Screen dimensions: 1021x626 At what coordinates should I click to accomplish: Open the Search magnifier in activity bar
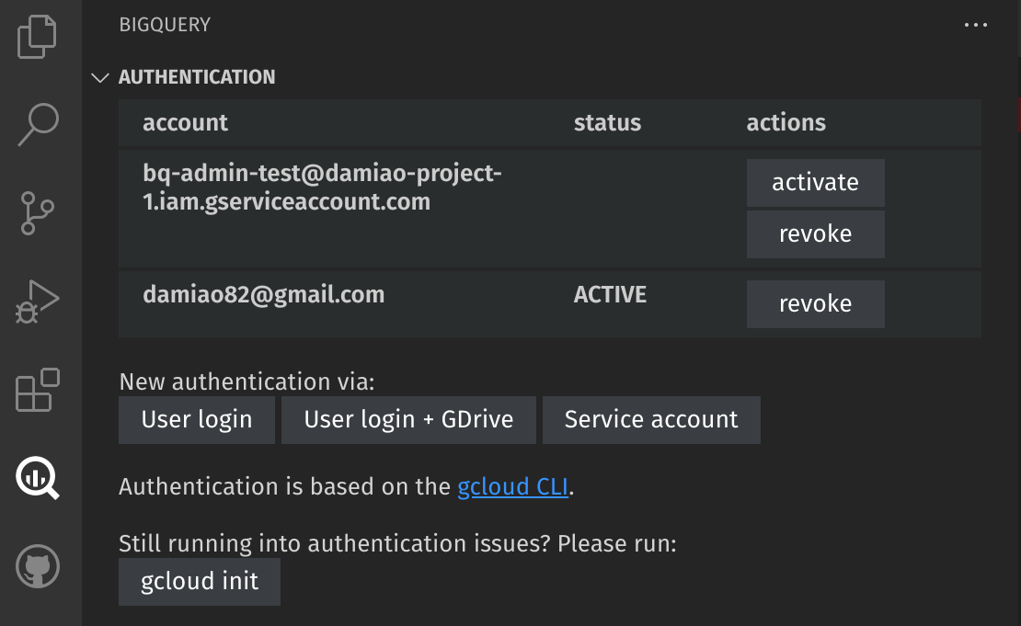tap(39, 124)
